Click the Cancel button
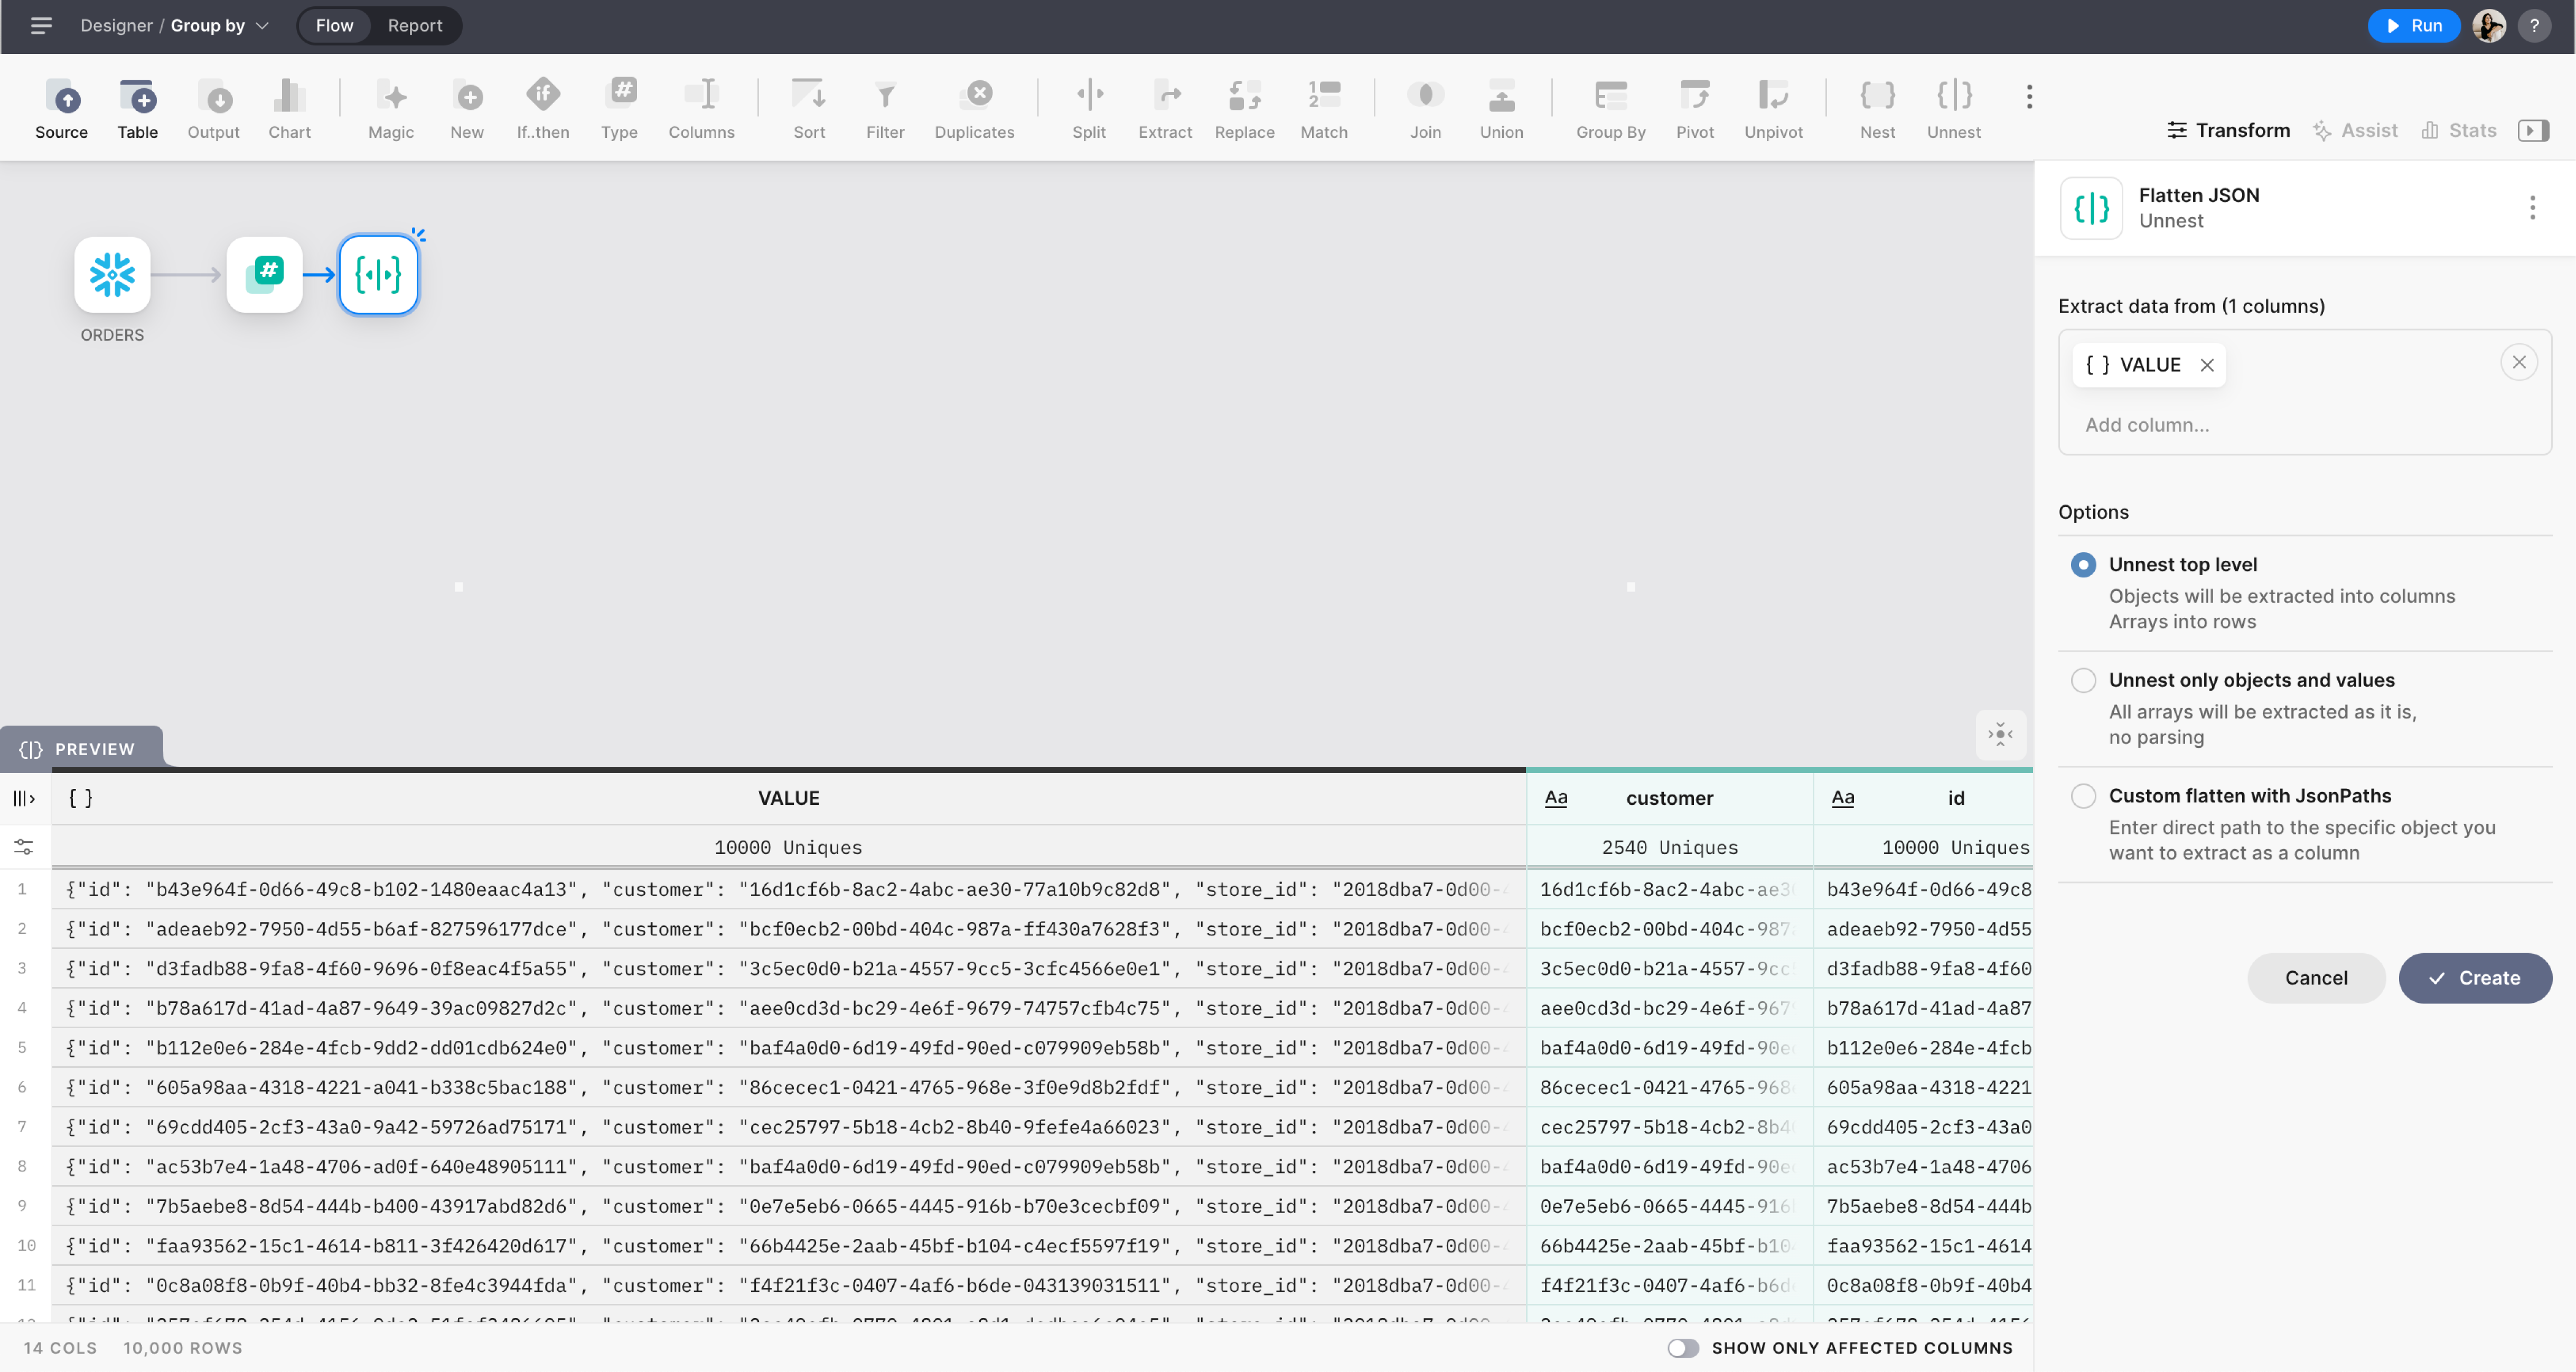This screenshot has height=1372, width=2576. [x=2315, y=978]
